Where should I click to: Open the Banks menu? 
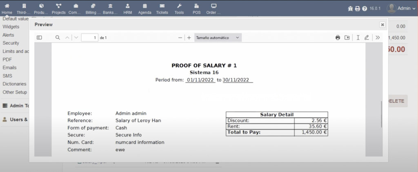(x=110, y=9)
